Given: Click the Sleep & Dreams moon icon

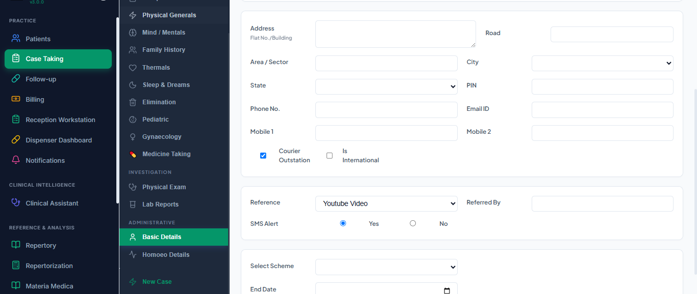Looking at the screenshot, I should pos(133,85).
